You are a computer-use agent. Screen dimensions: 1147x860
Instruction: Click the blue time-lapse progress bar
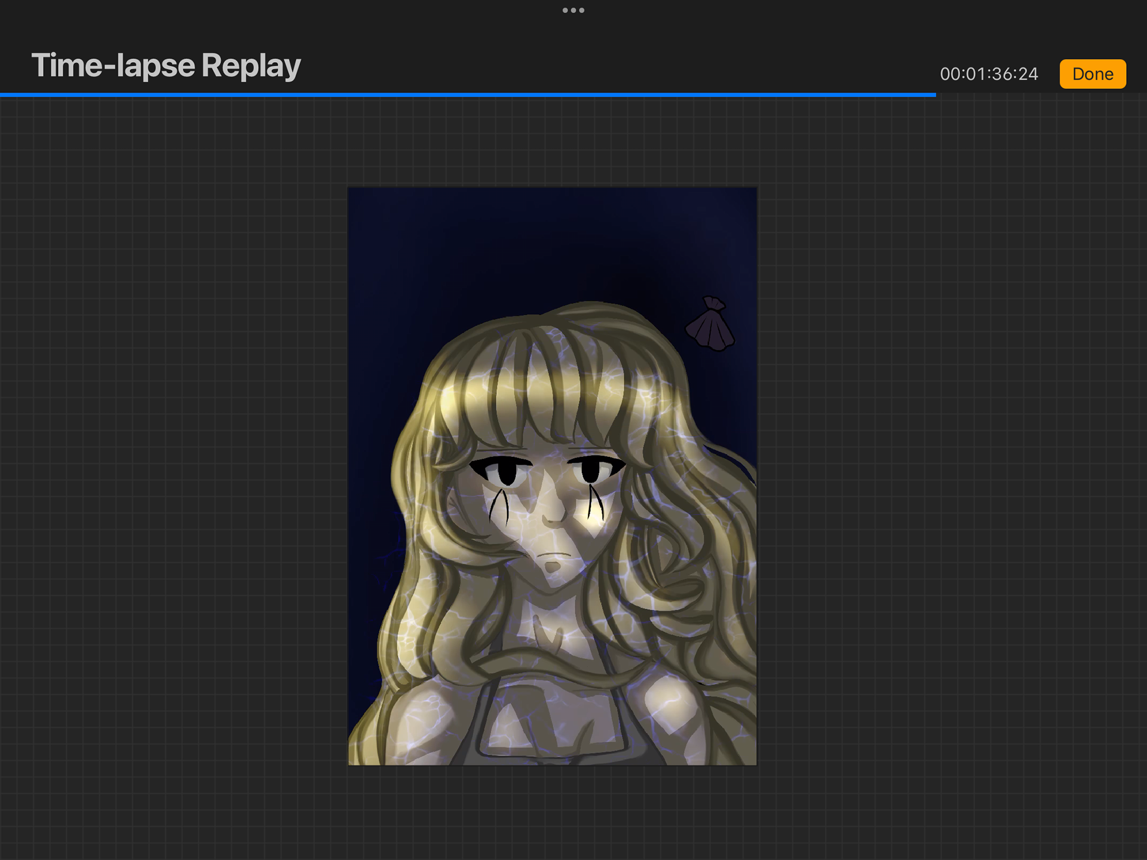click(468, 95)
